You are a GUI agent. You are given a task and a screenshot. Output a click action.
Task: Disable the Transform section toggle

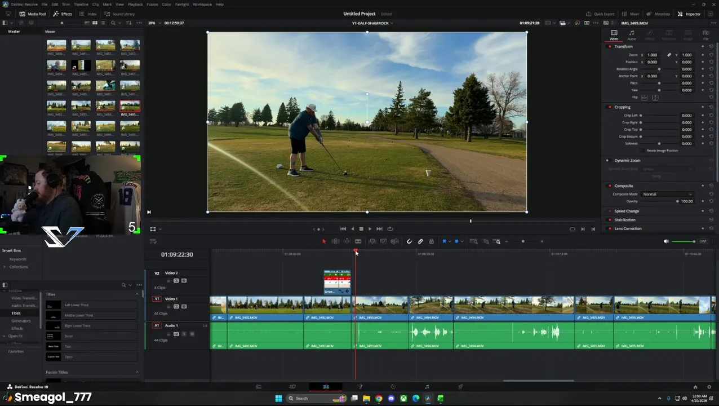tap(610, 46)
